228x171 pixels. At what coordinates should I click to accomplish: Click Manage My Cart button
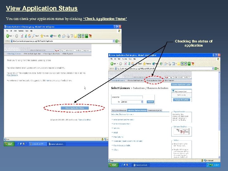(181, 100)
